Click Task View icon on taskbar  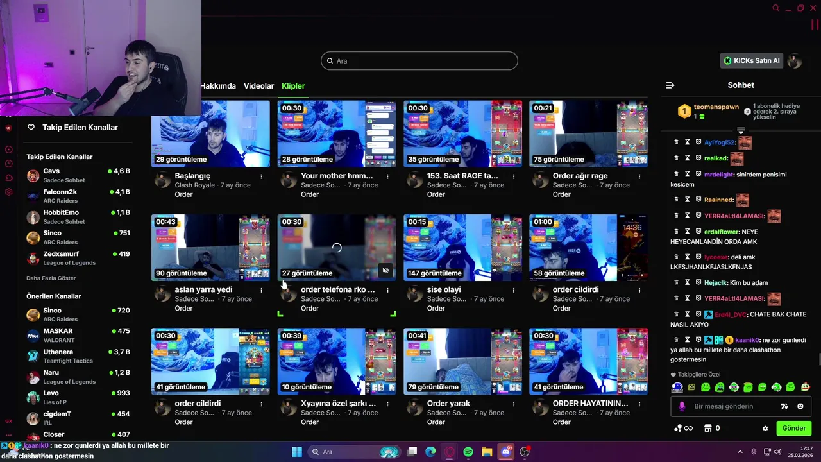(x=412, y=452)
